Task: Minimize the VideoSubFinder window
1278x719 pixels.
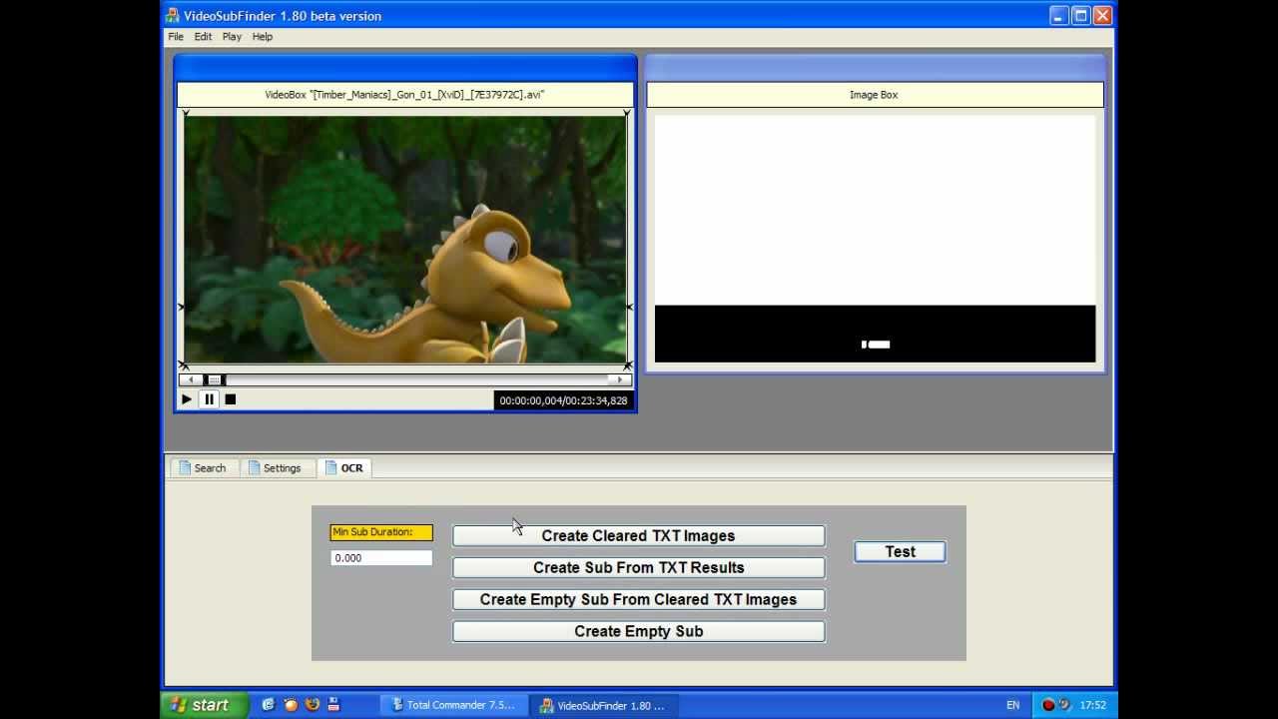Action: point(1059,15)
